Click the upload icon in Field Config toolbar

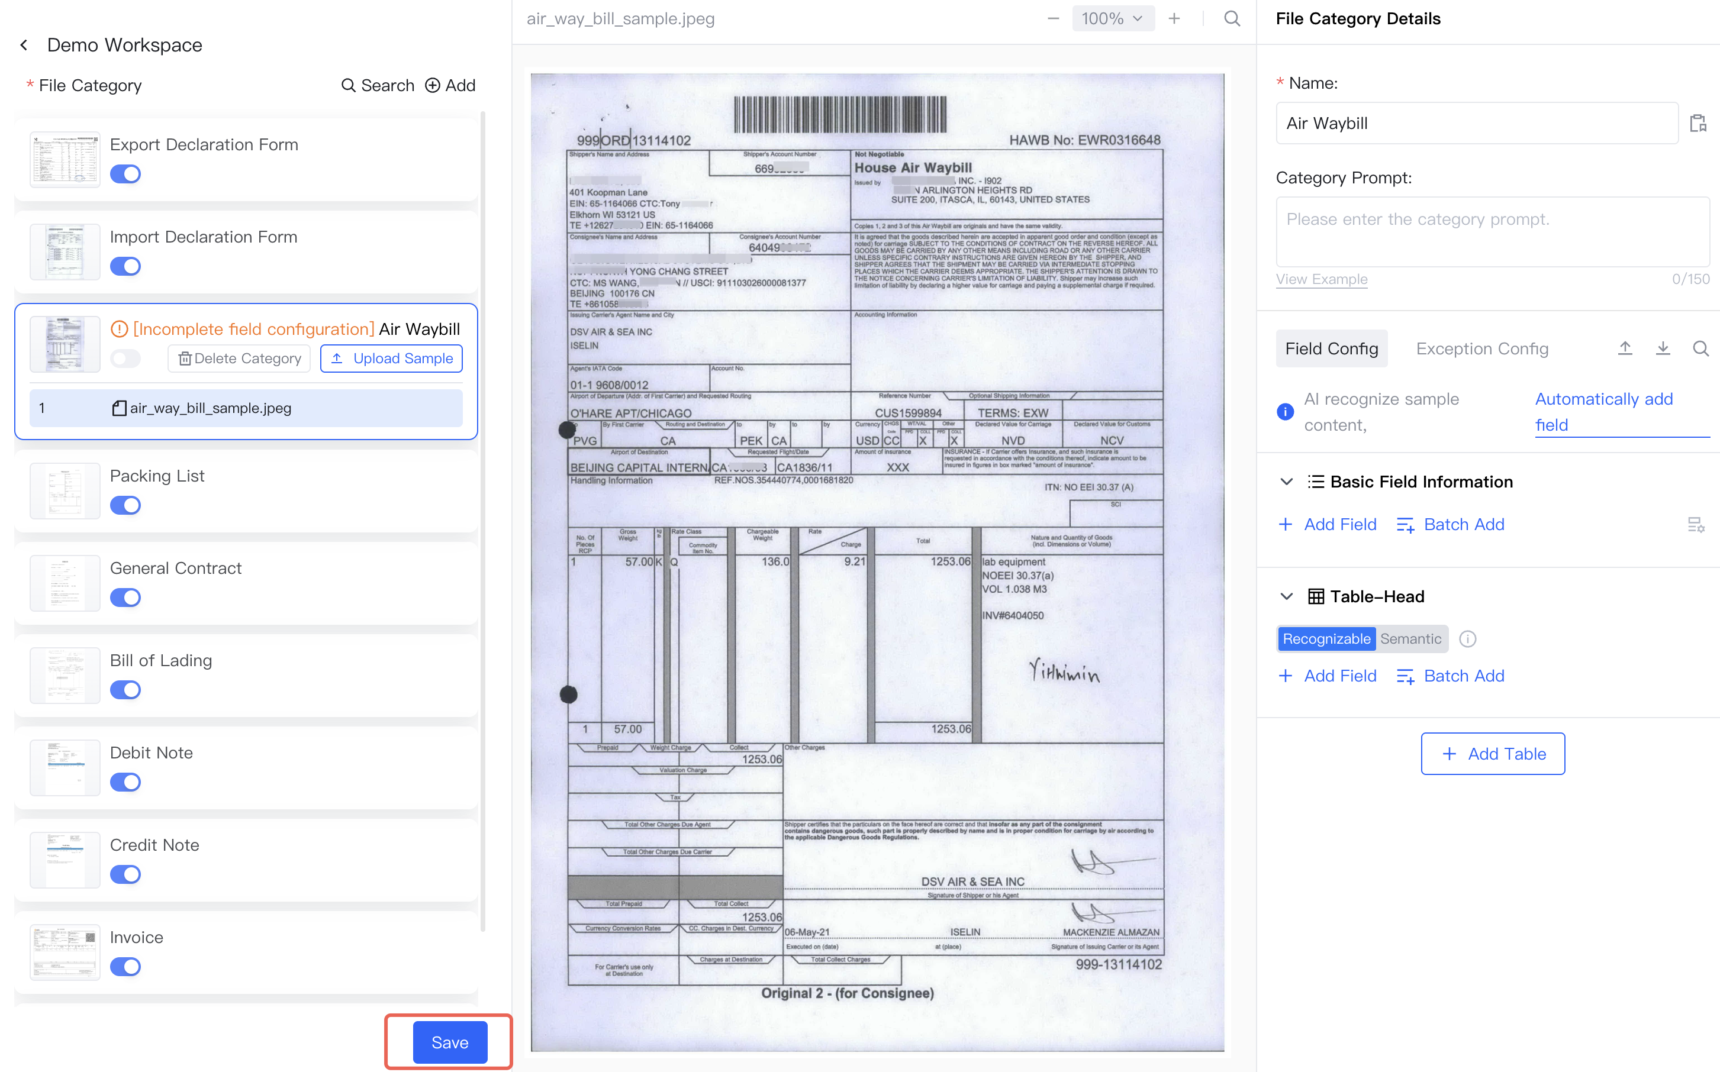click(1624, 348)
